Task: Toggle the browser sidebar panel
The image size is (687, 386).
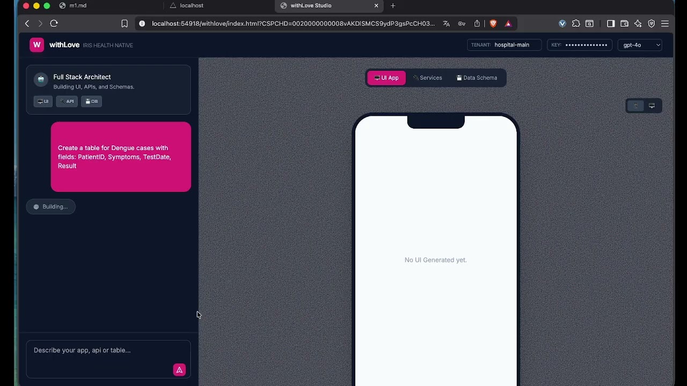Action: point(611,24)
